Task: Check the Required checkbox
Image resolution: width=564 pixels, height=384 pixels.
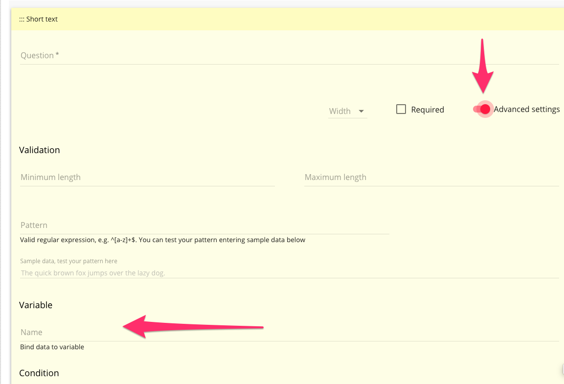Action: click(x=401, y=109)
